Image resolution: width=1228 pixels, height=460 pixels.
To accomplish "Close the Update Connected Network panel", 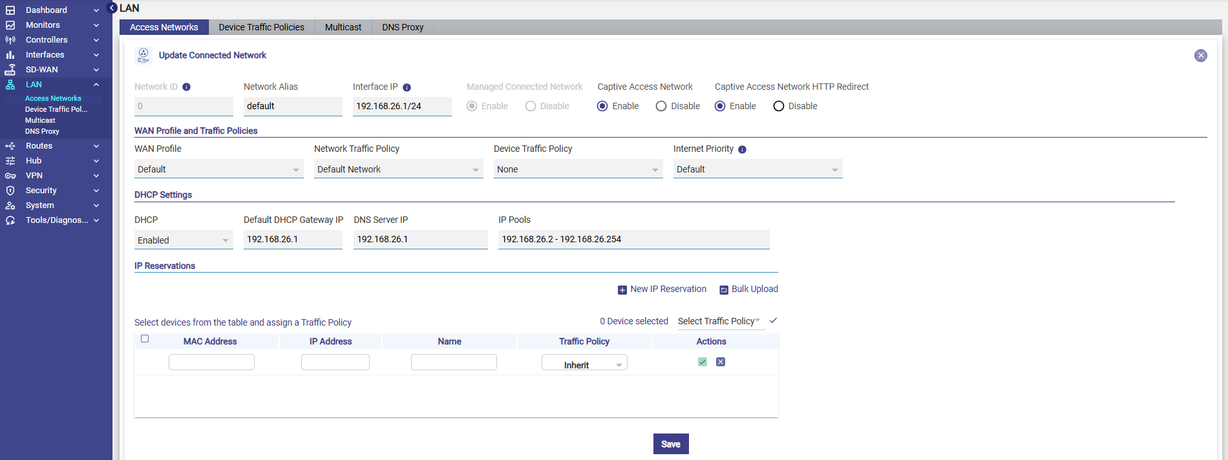I will coord(1200,56).
